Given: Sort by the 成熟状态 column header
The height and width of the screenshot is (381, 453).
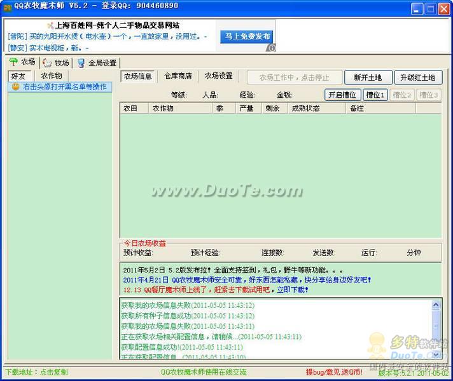Looking at the screenshot, I should pos(317,108).
